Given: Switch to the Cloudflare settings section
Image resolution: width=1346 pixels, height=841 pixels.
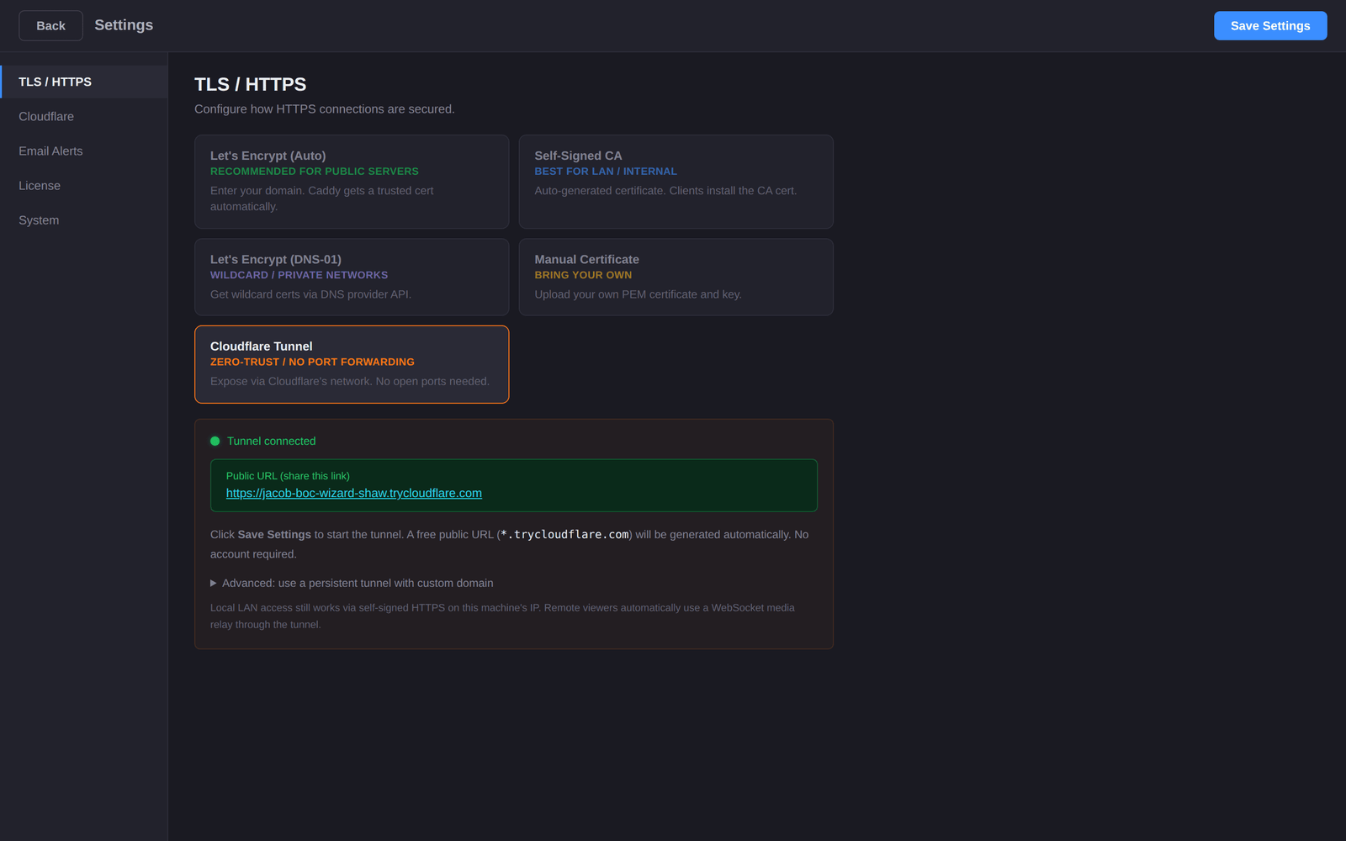Looking at the screenshot, I should point(46,116).
